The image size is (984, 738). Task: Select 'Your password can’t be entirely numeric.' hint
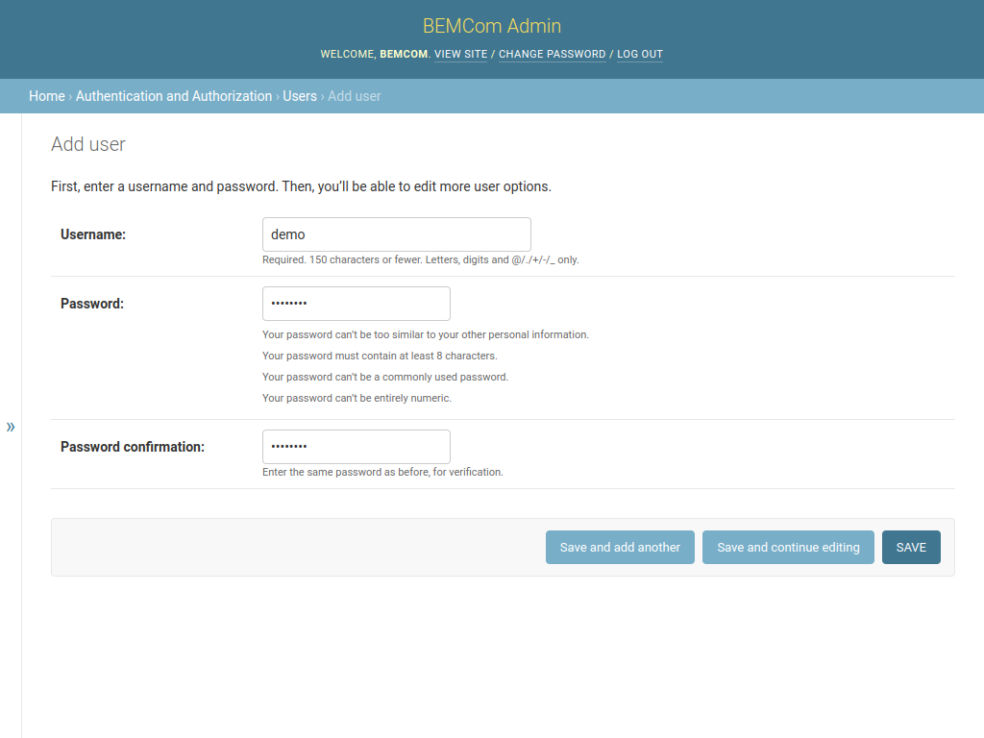[x=357, y=398]
